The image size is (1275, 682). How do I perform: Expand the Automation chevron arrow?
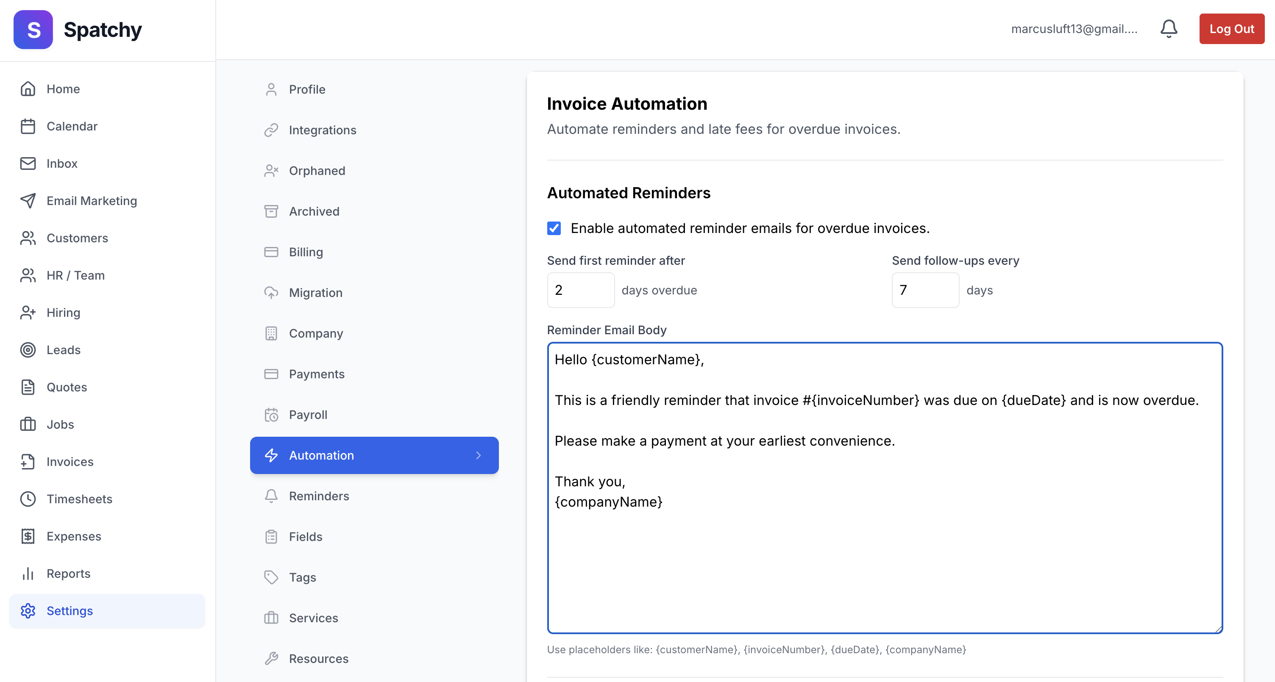point(478,455)
